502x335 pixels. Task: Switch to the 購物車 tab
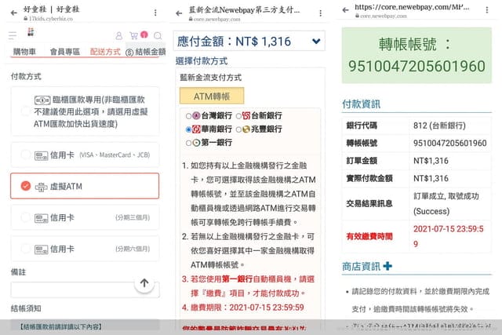click(x=24, y=52)
